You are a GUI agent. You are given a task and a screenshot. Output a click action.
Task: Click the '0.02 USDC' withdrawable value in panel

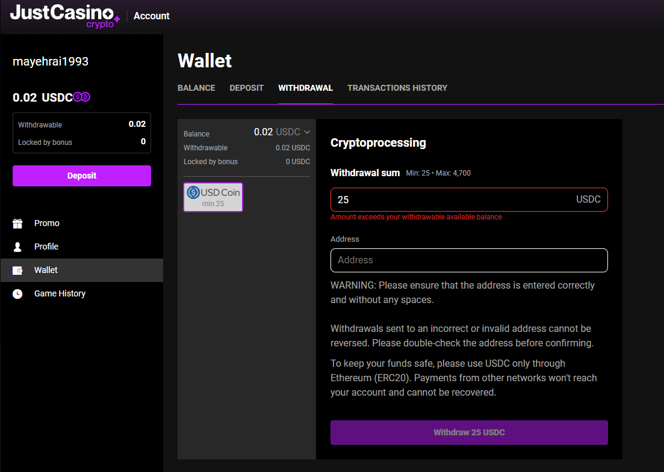(x=293, y=148)
